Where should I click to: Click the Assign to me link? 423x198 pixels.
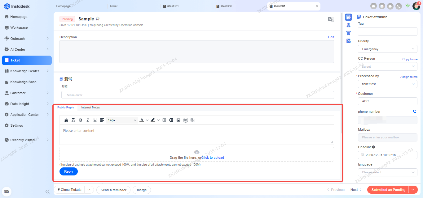coord(409,77)
